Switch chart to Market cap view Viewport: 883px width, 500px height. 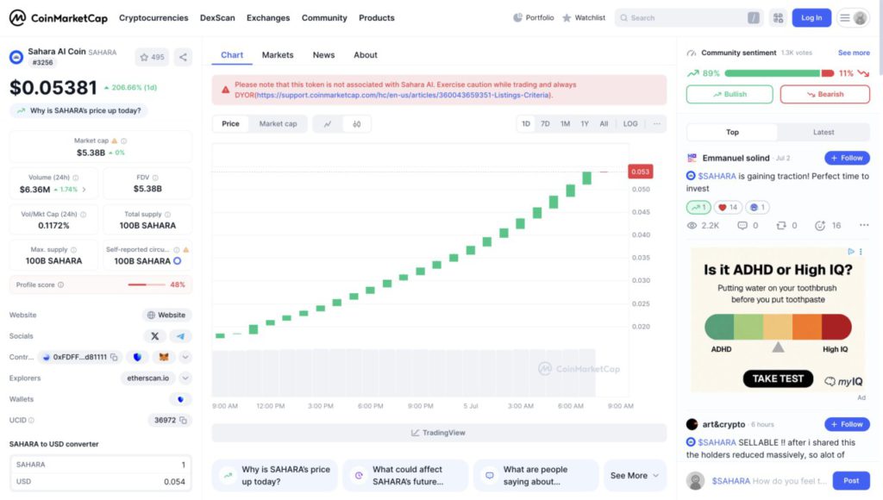[278, 124]
